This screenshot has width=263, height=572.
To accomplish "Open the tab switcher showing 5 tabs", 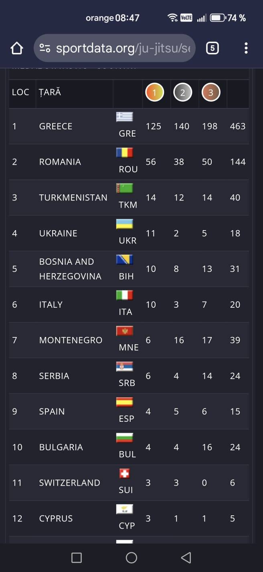I will click(212, 49).
